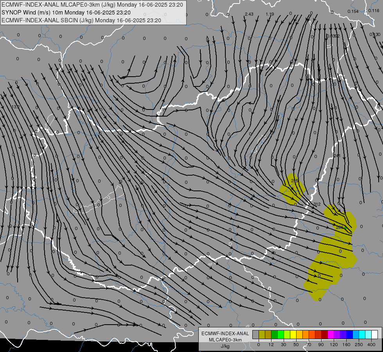The width and height of the screenshot is (383, 352).
Task: Click the value '286' beside green dot
Action: [x=340, y=227]
